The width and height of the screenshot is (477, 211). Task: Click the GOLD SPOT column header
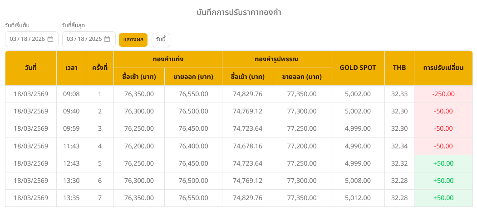click(x=358, y=68)
